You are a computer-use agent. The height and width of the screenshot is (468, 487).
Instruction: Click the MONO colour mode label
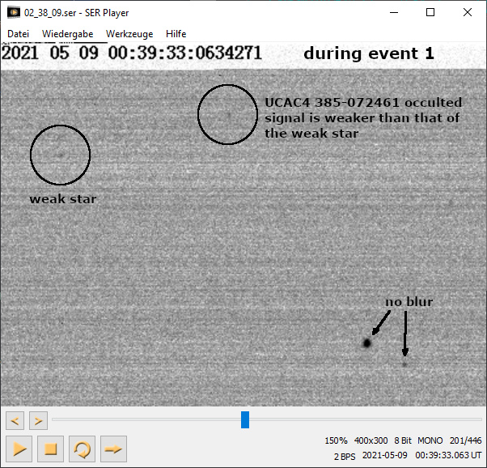(430, 440)
